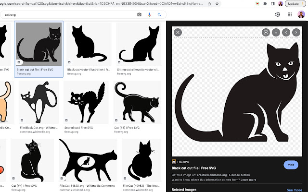Start voice search with microphone icon
Viewport: 308px width, 192px height.
coord(149,14)
